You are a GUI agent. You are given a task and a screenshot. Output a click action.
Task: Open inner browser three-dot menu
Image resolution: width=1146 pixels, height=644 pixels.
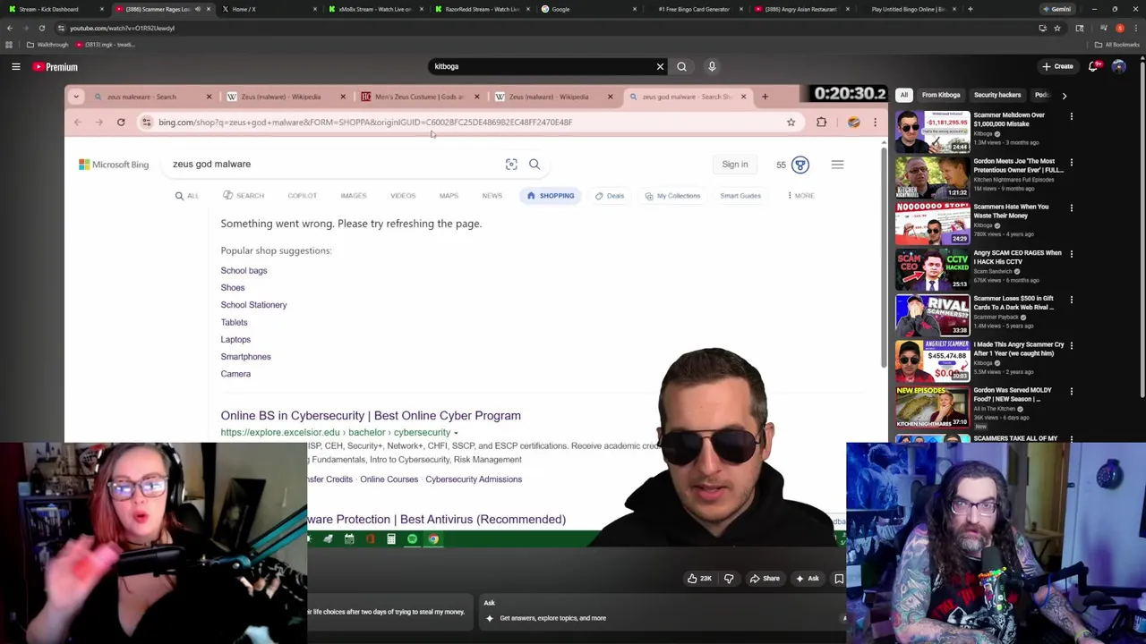(875, 123)
